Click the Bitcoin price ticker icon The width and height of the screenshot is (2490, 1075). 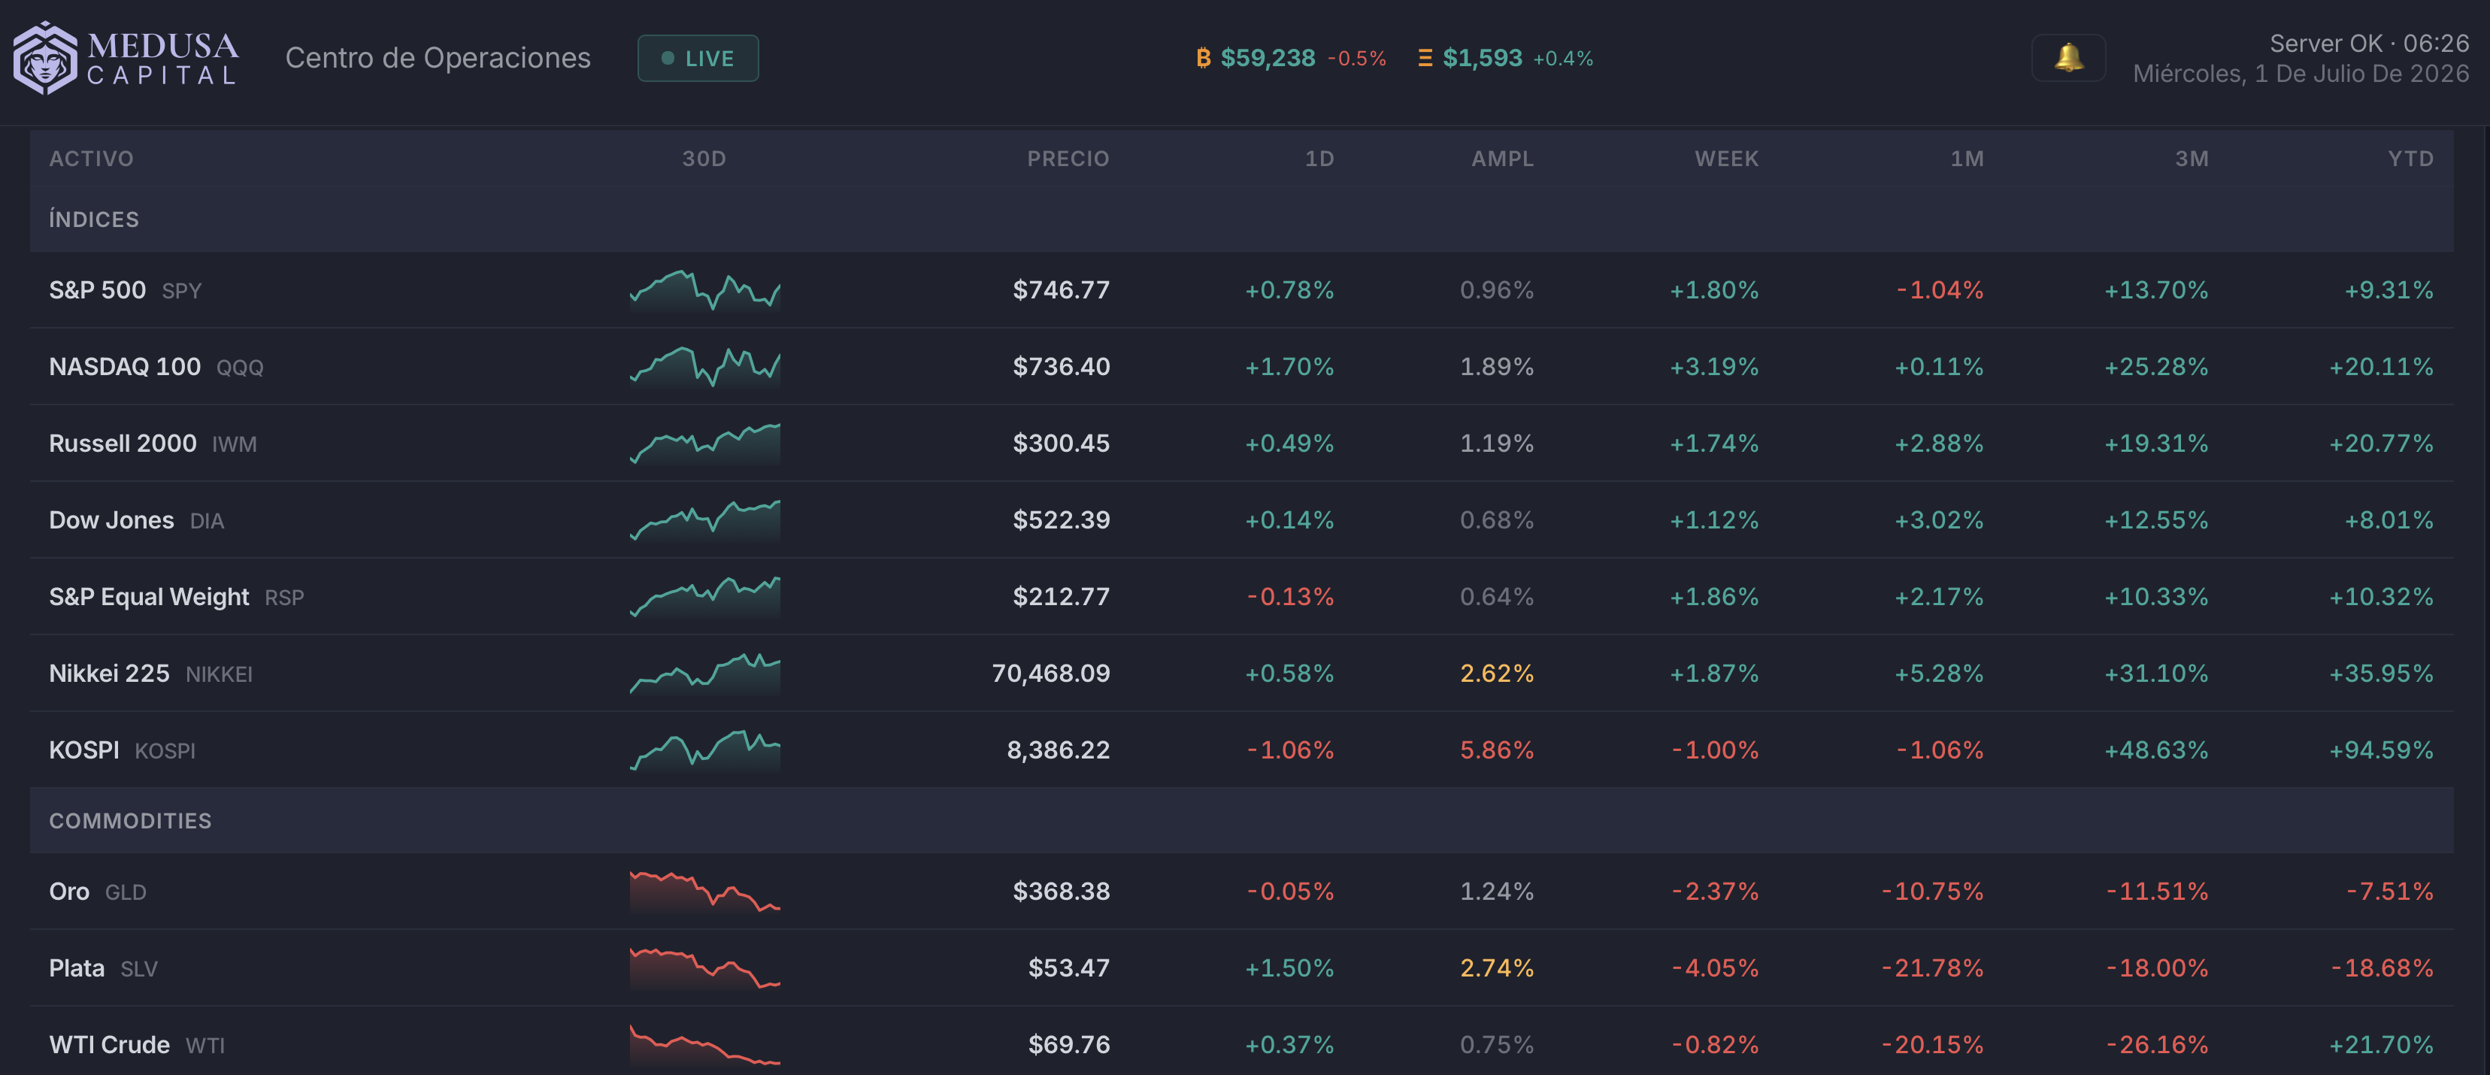click(1204, 58)
